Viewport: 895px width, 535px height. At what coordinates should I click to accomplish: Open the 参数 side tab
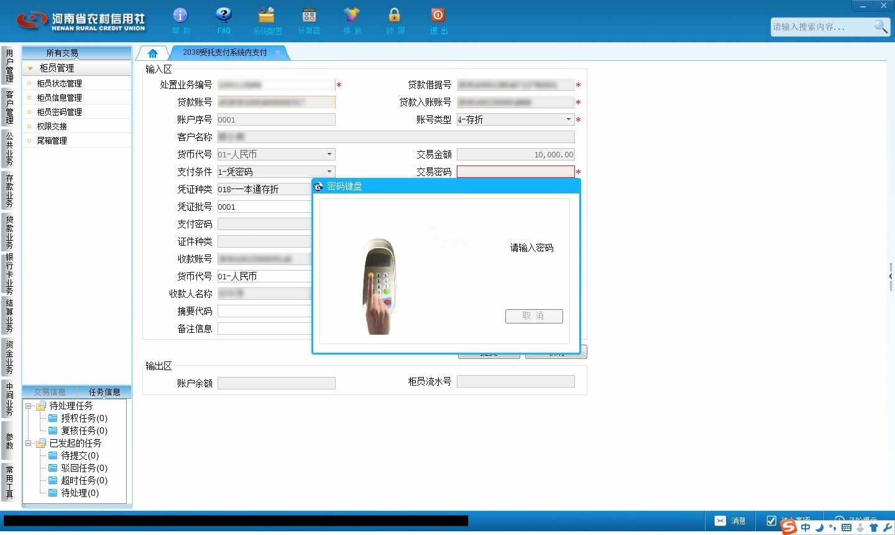9,440
